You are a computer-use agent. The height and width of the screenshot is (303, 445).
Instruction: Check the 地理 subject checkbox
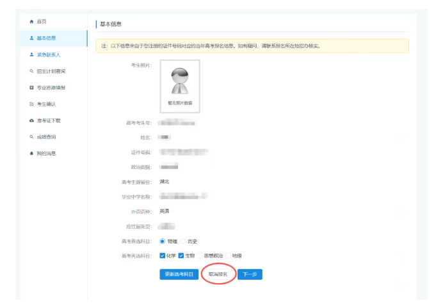229,256
